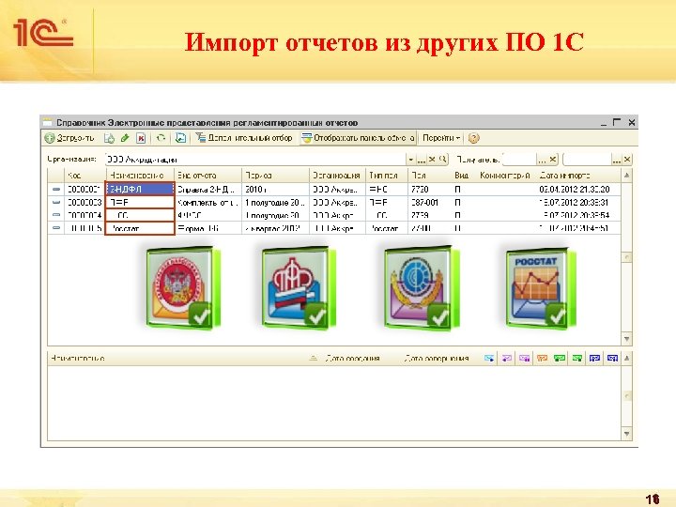The height and width of the screenshot is (507, 676).
Task: Click the 087-001 recipient code cell
Action: coord(429,202)
